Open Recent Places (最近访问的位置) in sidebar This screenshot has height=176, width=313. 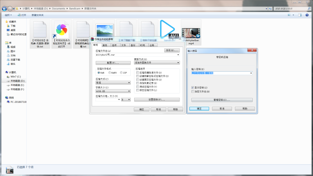click(16, 34)
